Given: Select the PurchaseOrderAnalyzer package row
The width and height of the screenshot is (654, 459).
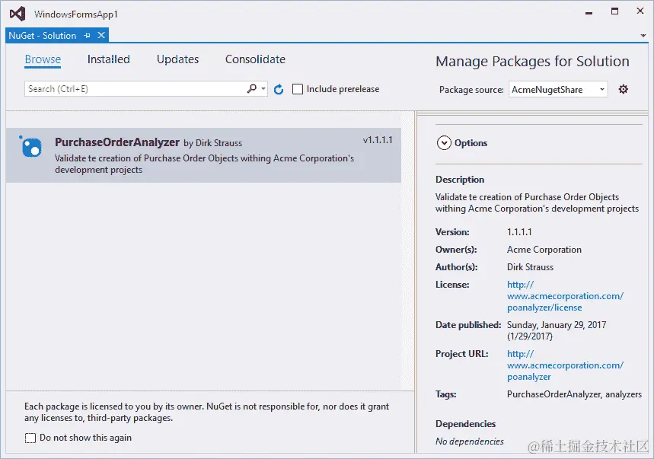Looking at the screenshot, I should (x=203, y=155).
